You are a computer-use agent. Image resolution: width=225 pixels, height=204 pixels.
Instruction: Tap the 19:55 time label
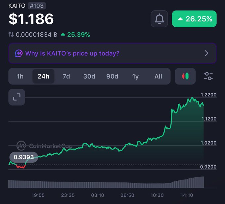point(38,195)
